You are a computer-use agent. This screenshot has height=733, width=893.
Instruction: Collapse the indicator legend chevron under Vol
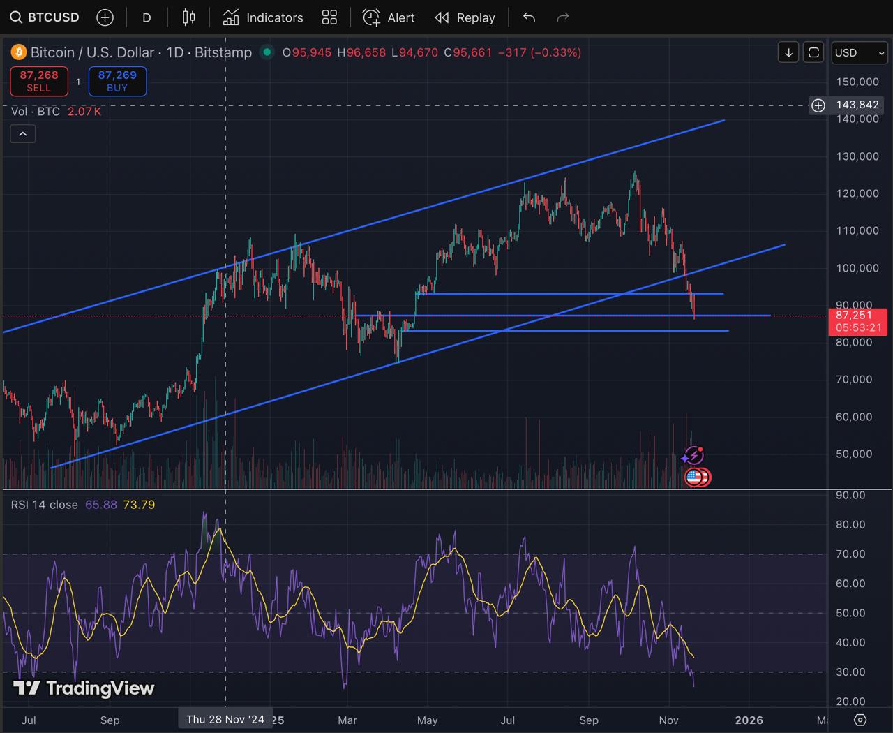(23, 134)
